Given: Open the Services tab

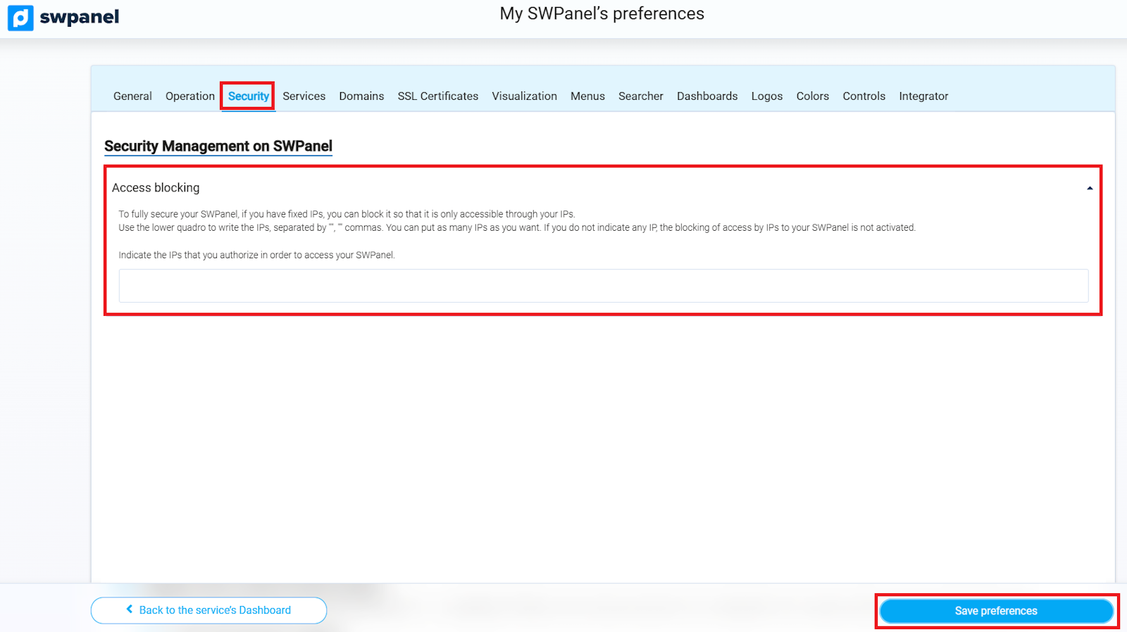Looking at the screenshot, I should (x=304, y=96).
